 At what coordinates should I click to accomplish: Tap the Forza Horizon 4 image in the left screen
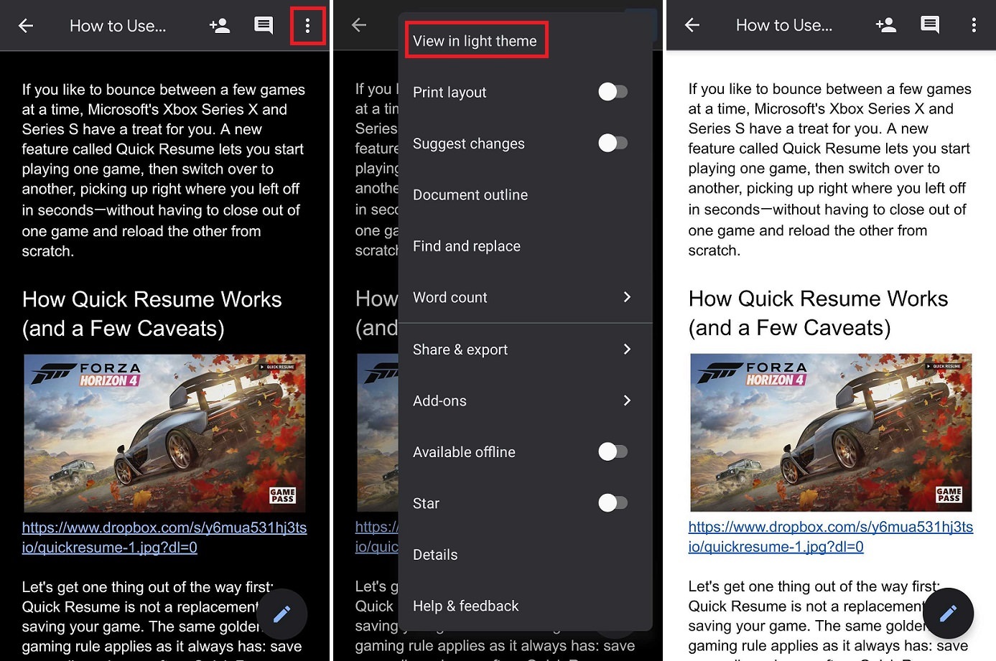(164, 433)
